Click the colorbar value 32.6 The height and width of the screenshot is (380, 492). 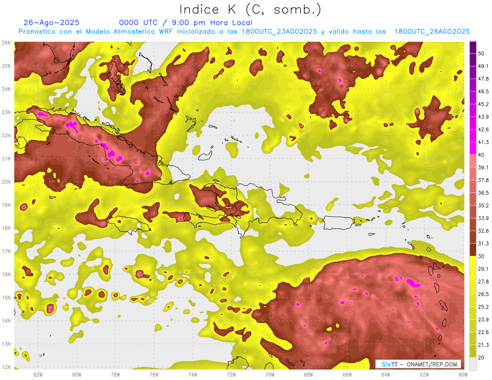pyautogui.click(x=483, y=231)
